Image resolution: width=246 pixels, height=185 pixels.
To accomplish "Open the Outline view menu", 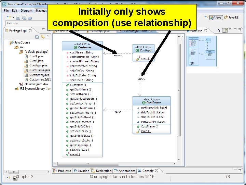I will pos(230,29).
